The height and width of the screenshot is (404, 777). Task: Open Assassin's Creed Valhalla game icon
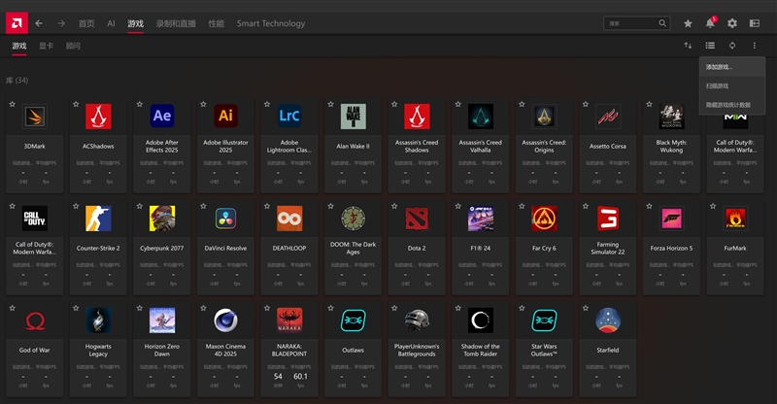[480, 117]
